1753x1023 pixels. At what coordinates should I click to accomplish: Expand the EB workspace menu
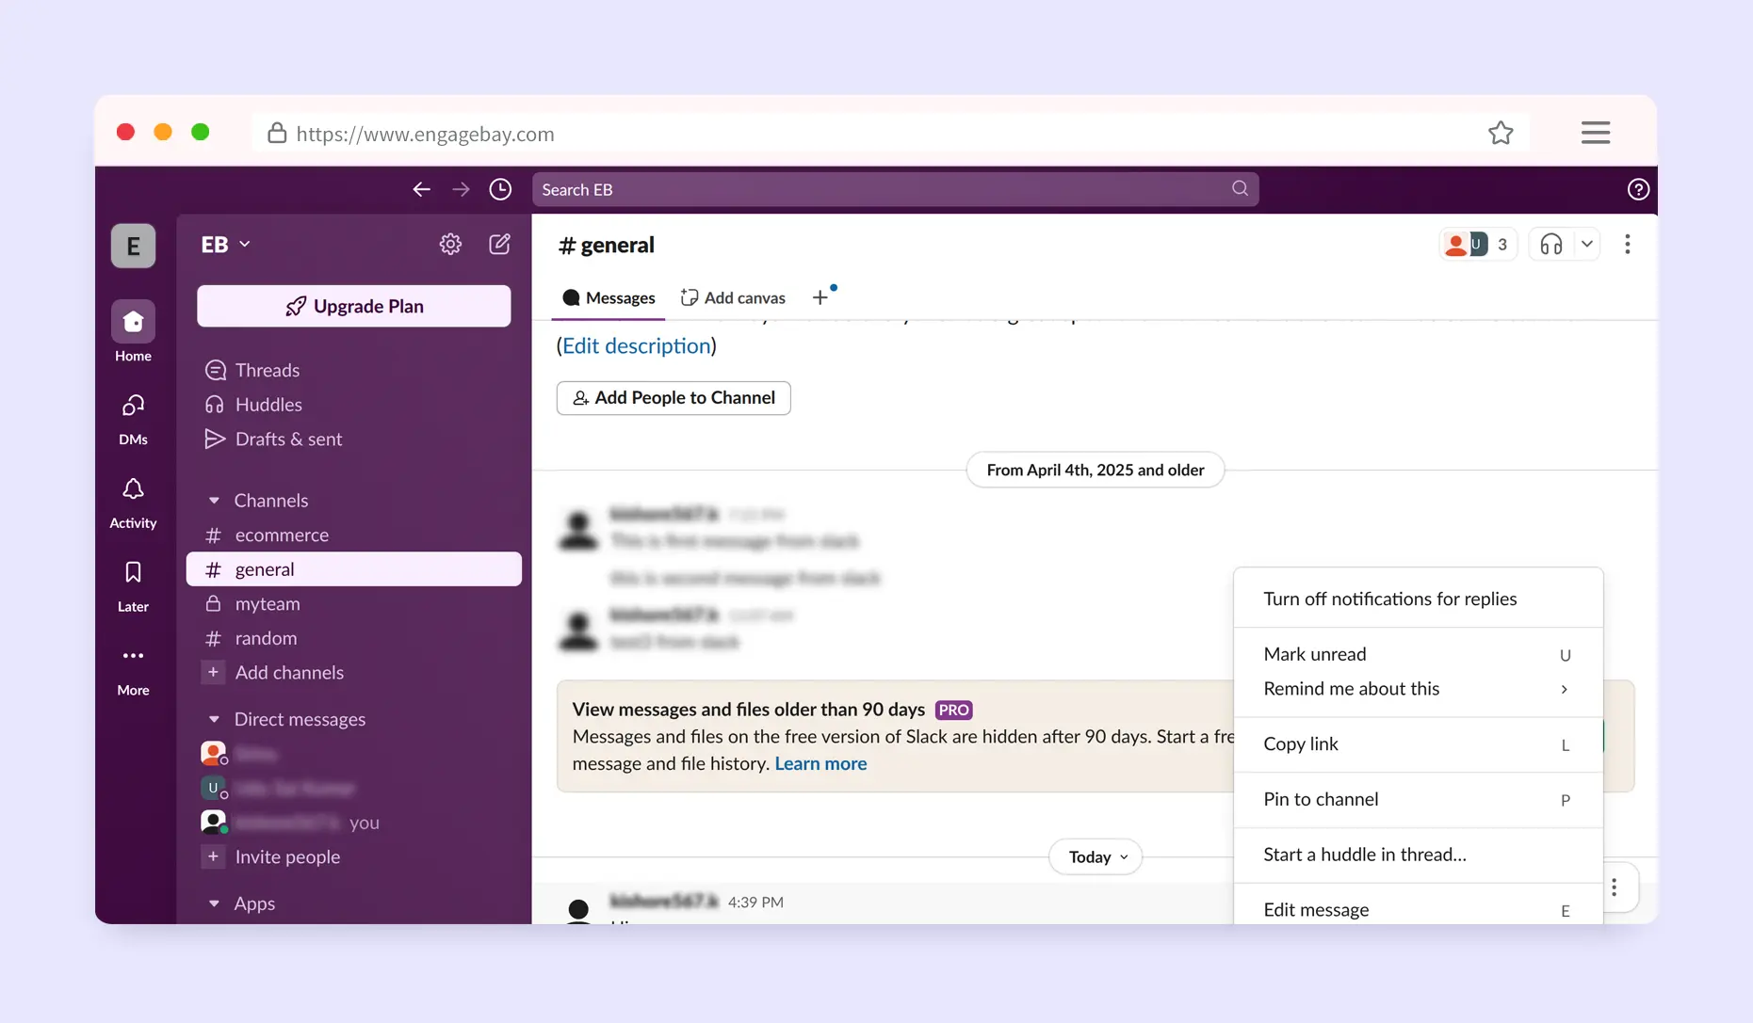click(x=225, y=245)
